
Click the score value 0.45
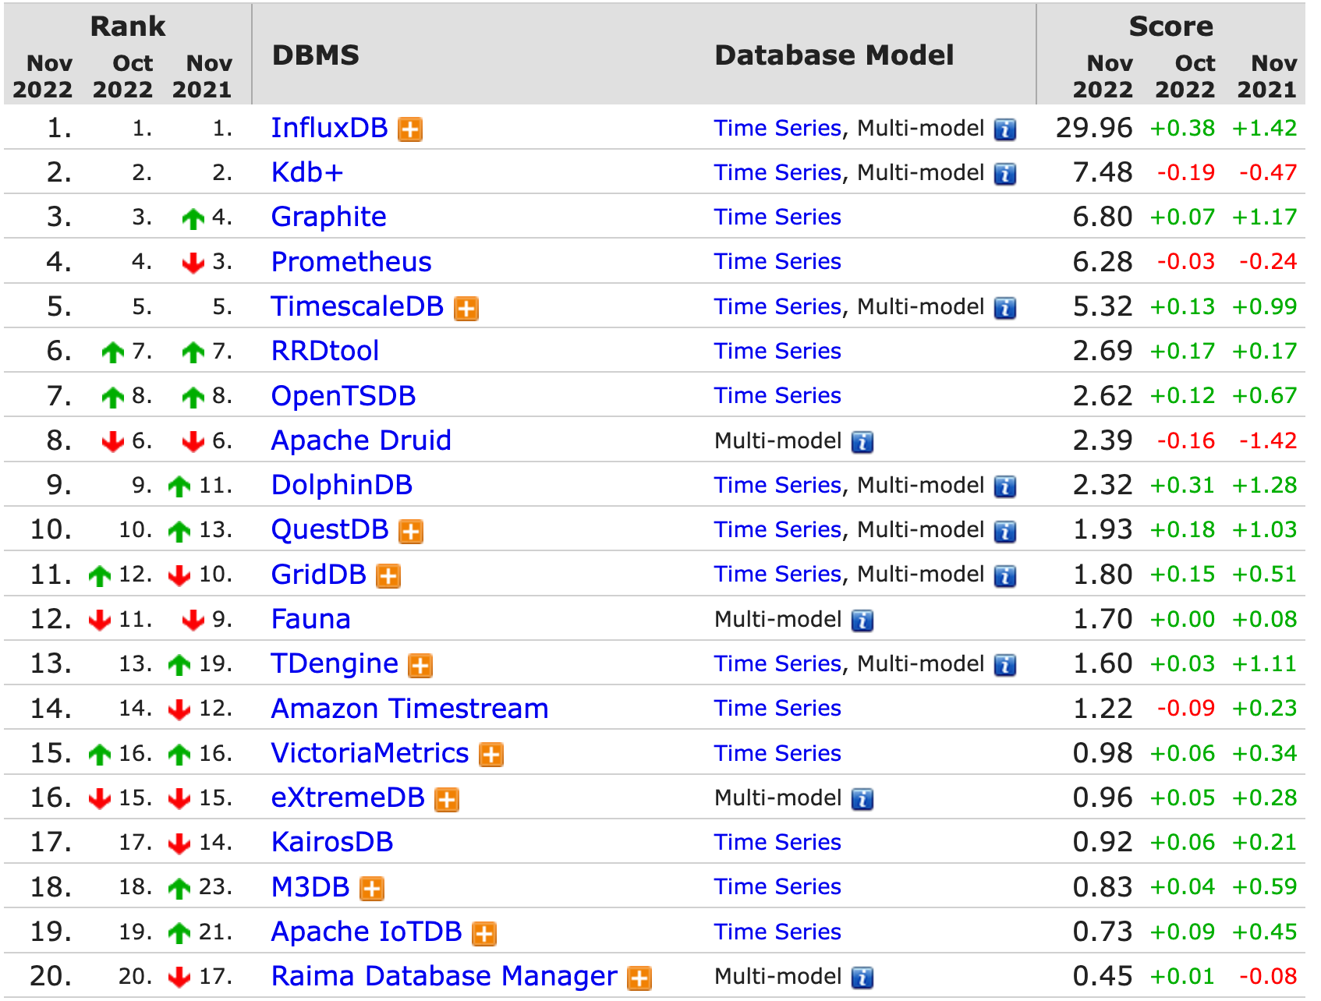click(x=1103, y=976)
